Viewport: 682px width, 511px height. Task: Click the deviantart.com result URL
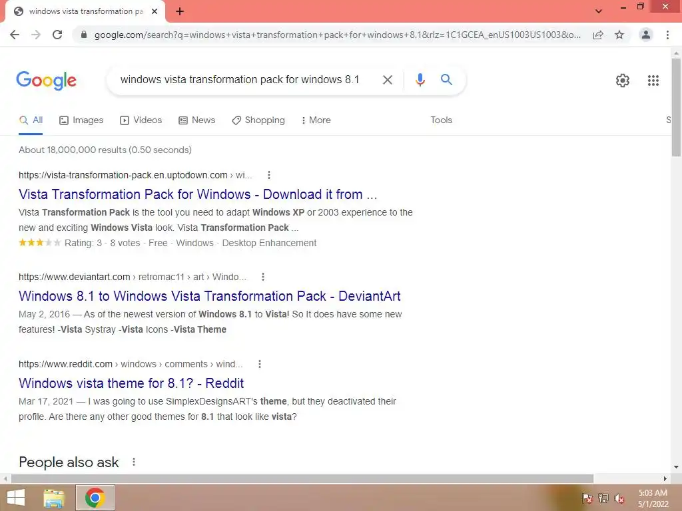133,277
